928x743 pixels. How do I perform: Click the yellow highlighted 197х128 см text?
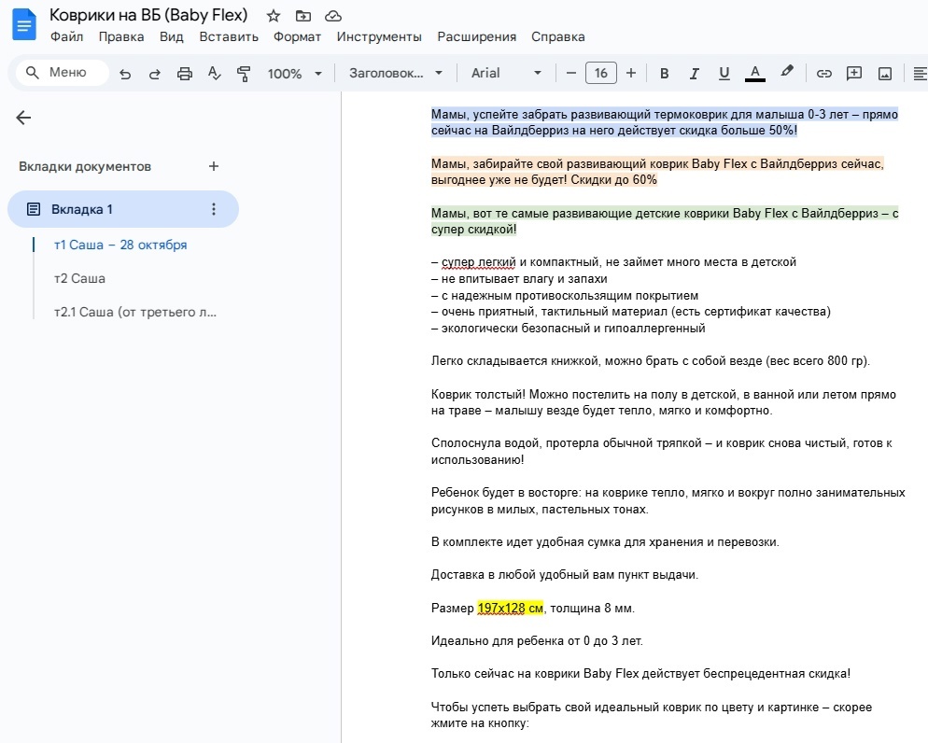510,609
